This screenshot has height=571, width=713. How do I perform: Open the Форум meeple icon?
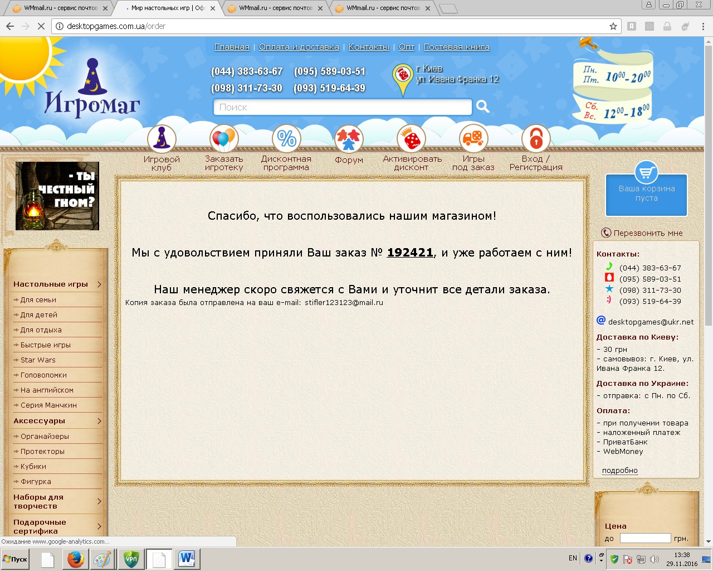click(x=349, y=138)
